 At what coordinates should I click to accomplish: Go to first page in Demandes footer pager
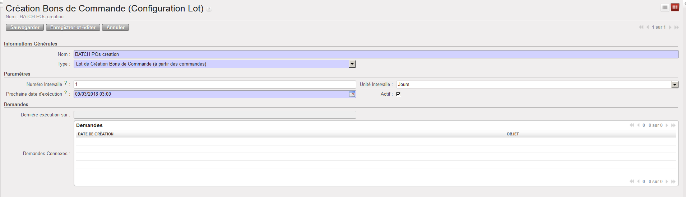coord(632,182)
